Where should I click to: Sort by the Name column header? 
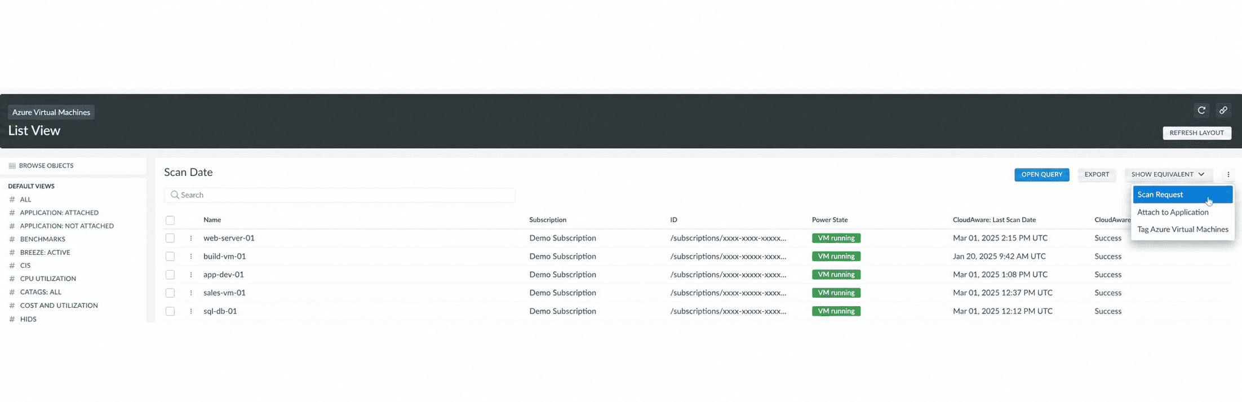pos(212,220)
